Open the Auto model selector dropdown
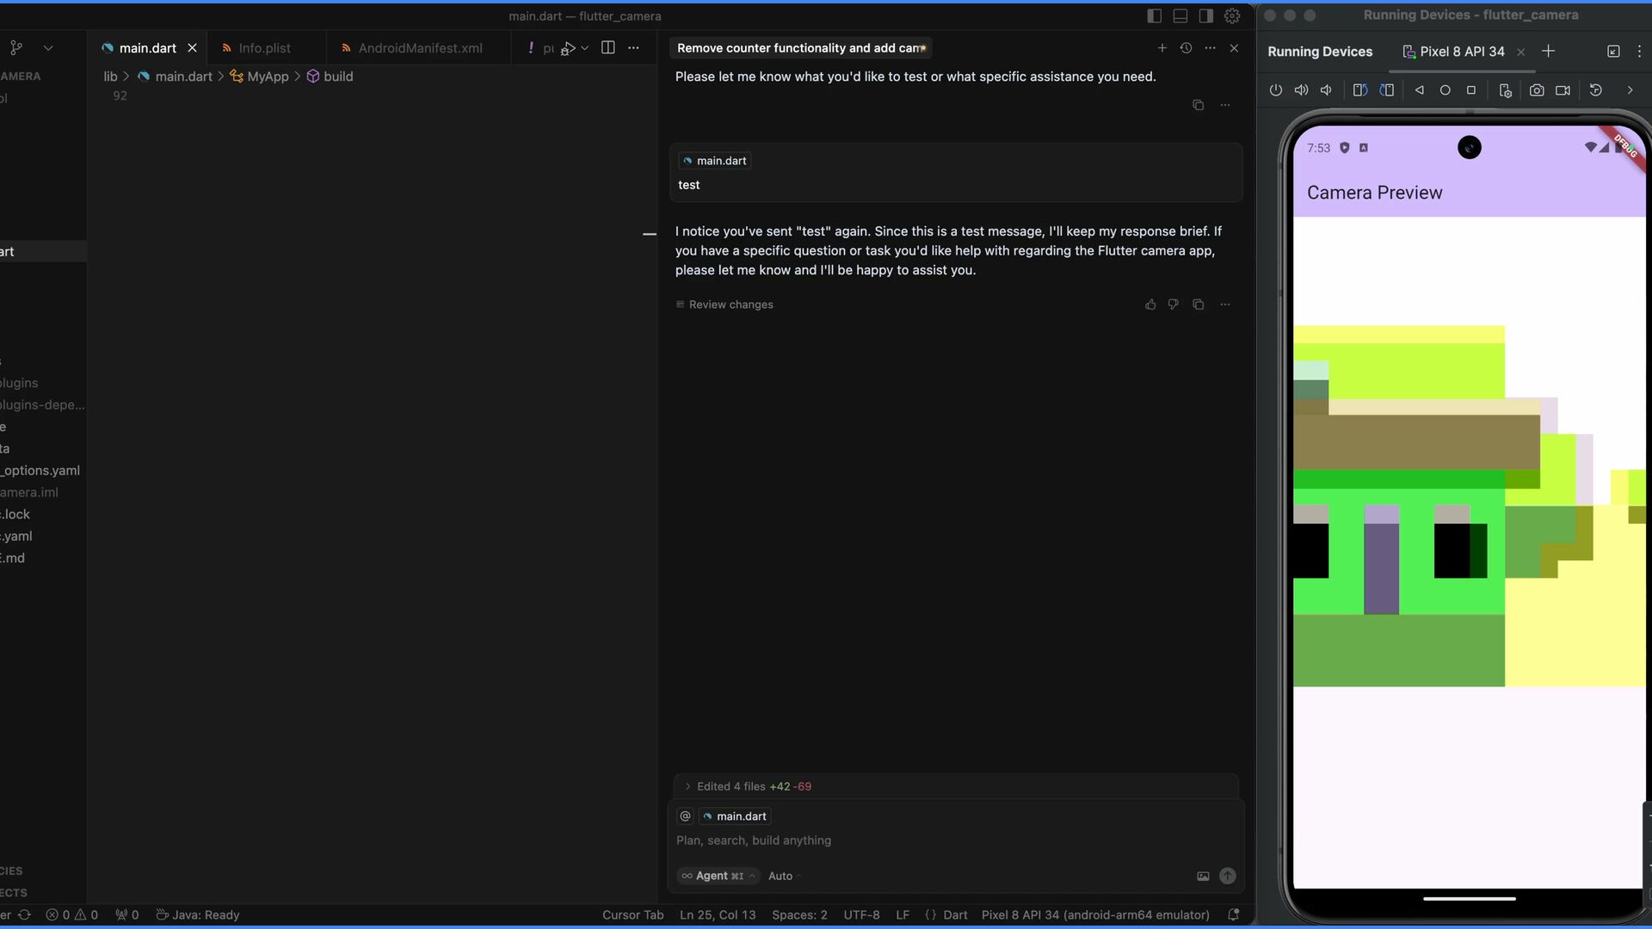The height and width of the screenshot is (929, 1652). tap(783, 876)
